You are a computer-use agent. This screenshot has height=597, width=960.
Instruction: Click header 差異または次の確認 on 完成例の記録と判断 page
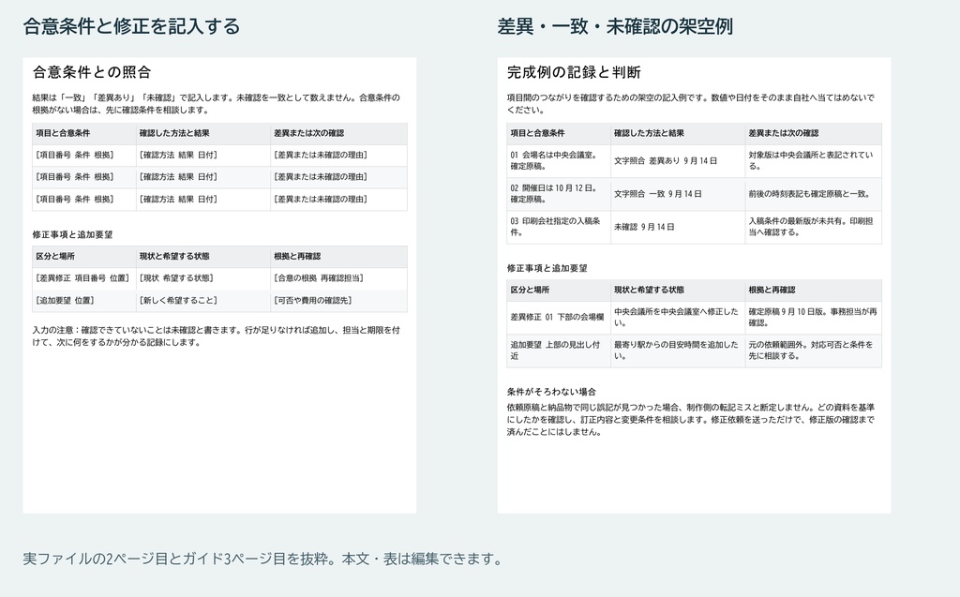pyautogui.click(x=813, y=133)
